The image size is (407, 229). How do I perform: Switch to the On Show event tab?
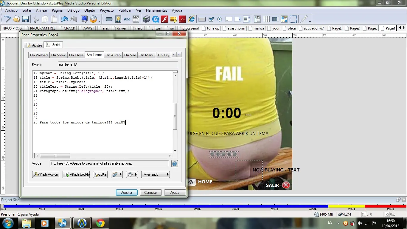click(x=58, y=55)
